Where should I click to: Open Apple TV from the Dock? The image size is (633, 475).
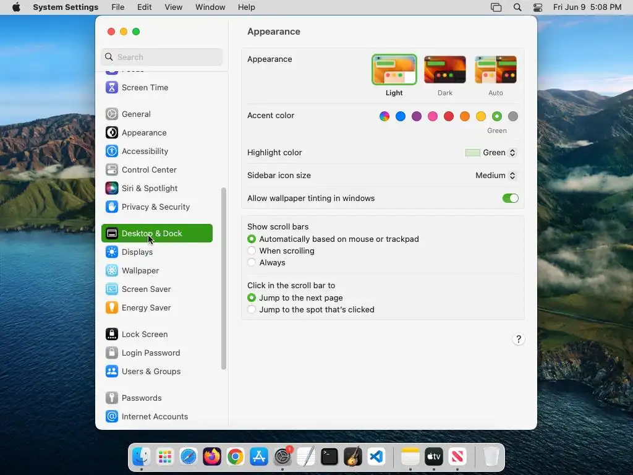coord(434,457)
